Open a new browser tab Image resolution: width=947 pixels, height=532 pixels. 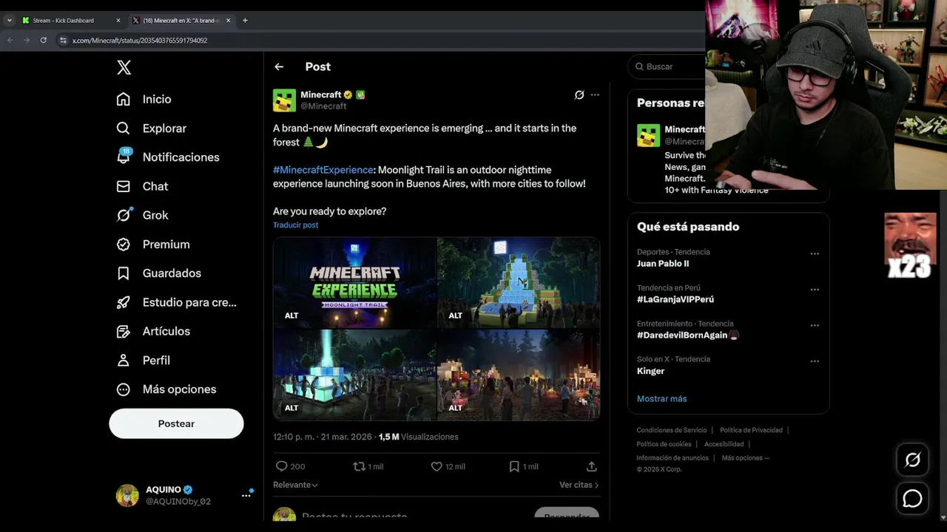[x=245, y=21]
